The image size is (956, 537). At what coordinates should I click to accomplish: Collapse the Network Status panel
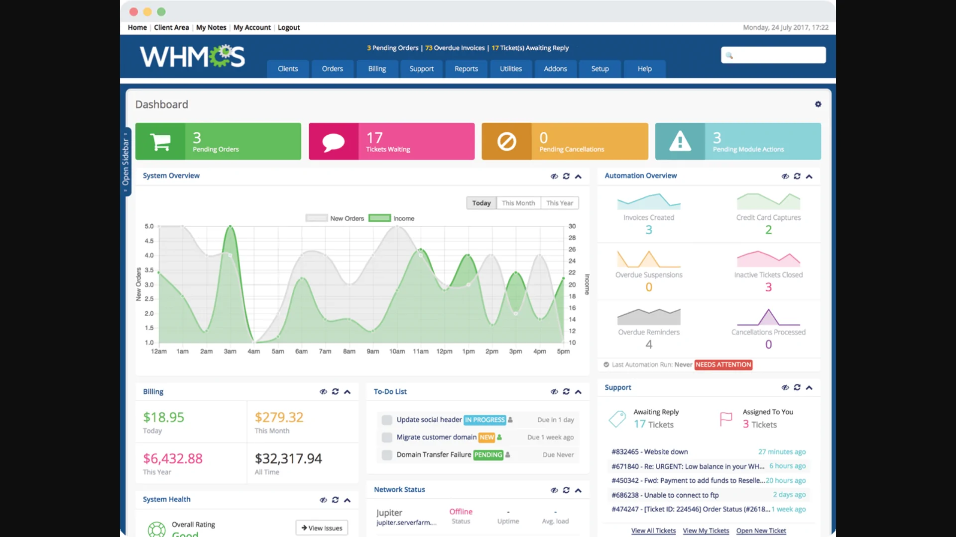point(579,490)
